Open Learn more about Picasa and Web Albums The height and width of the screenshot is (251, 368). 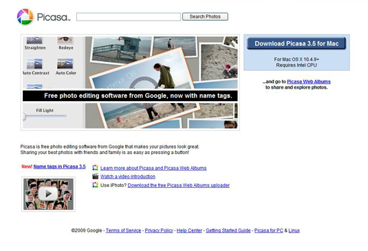(153, 168)
